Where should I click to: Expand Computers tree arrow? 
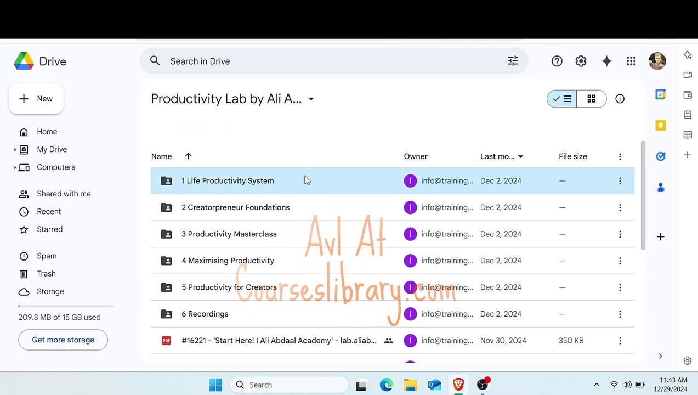tap(15, 167)
